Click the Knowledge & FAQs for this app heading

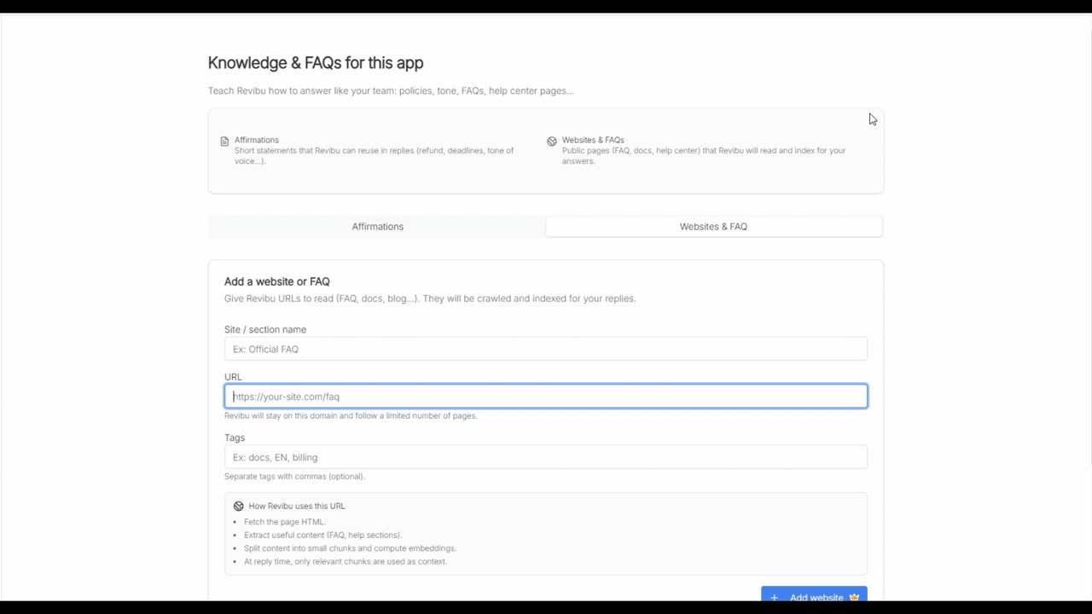coord(316,62)
